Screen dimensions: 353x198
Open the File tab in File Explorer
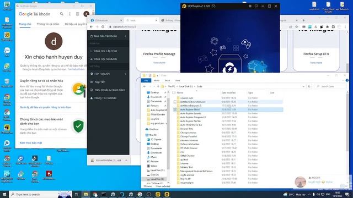[146, 80]
